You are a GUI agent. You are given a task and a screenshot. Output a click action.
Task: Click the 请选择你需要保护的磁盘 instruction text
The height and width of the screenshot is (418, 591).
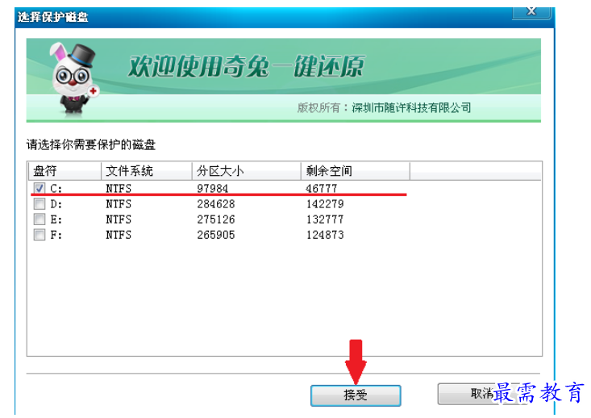(91, 144)
